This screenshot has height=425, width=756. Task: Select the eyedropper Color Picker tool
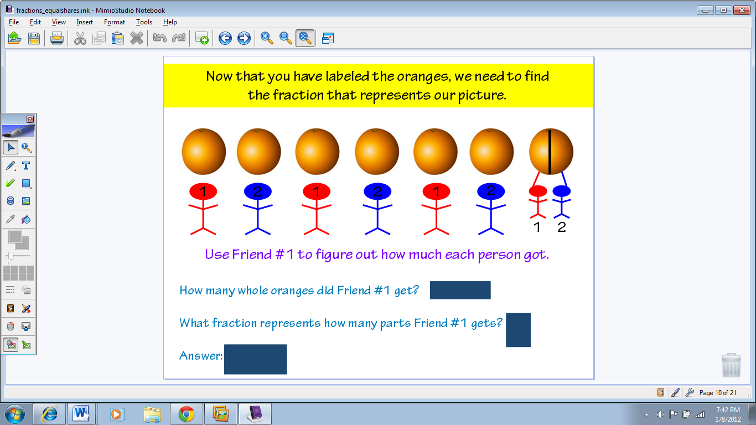coord(11,219)
